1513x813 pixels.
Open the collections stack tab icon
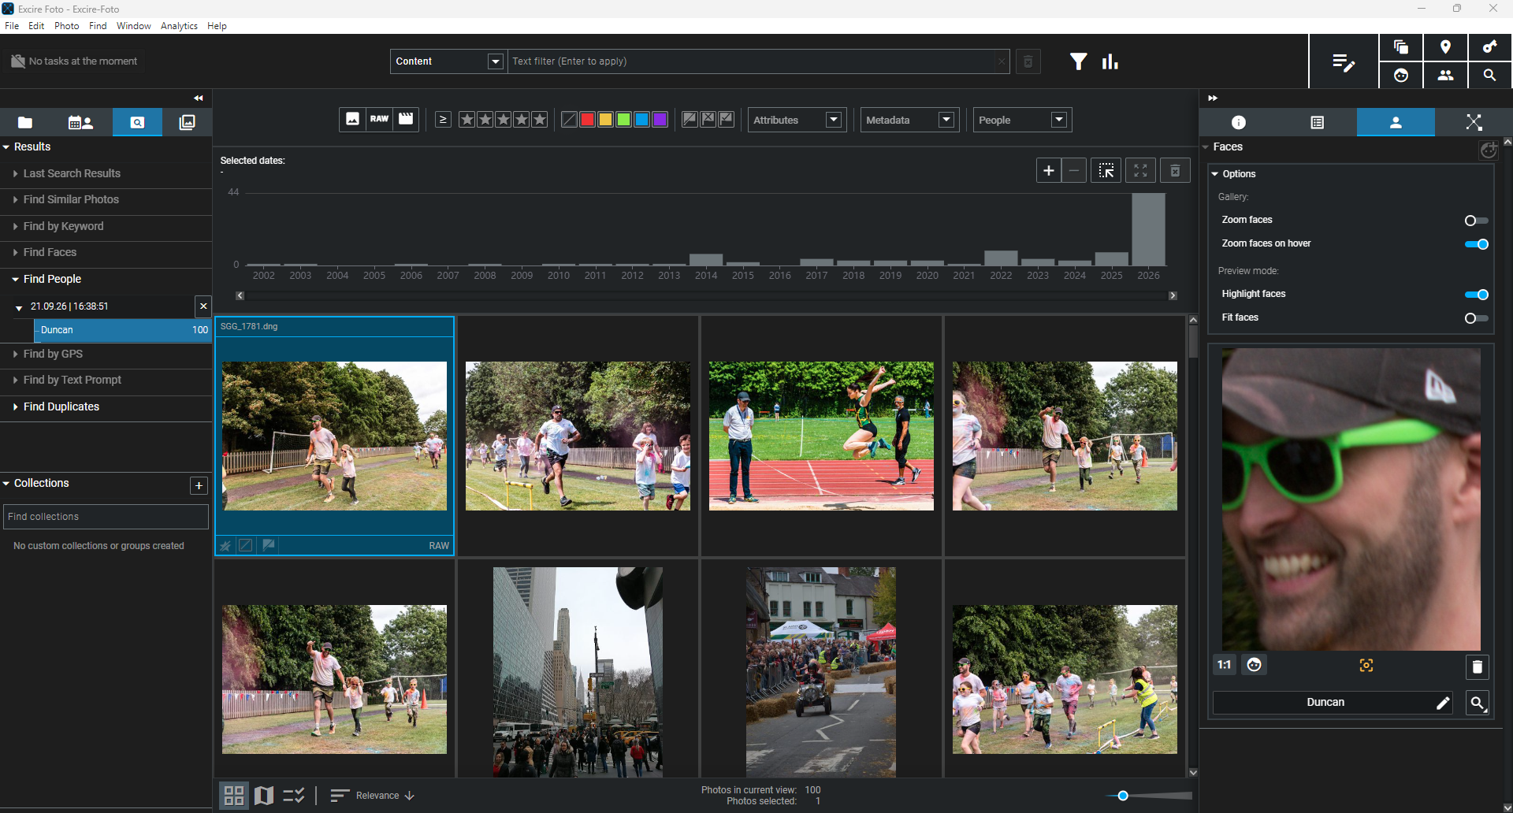(x=187, y=122)
